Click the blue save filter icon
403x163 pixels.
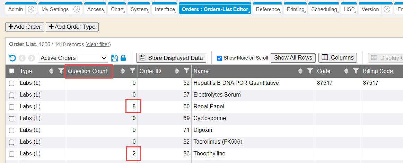pyautogui.click(x=114, y=58)
